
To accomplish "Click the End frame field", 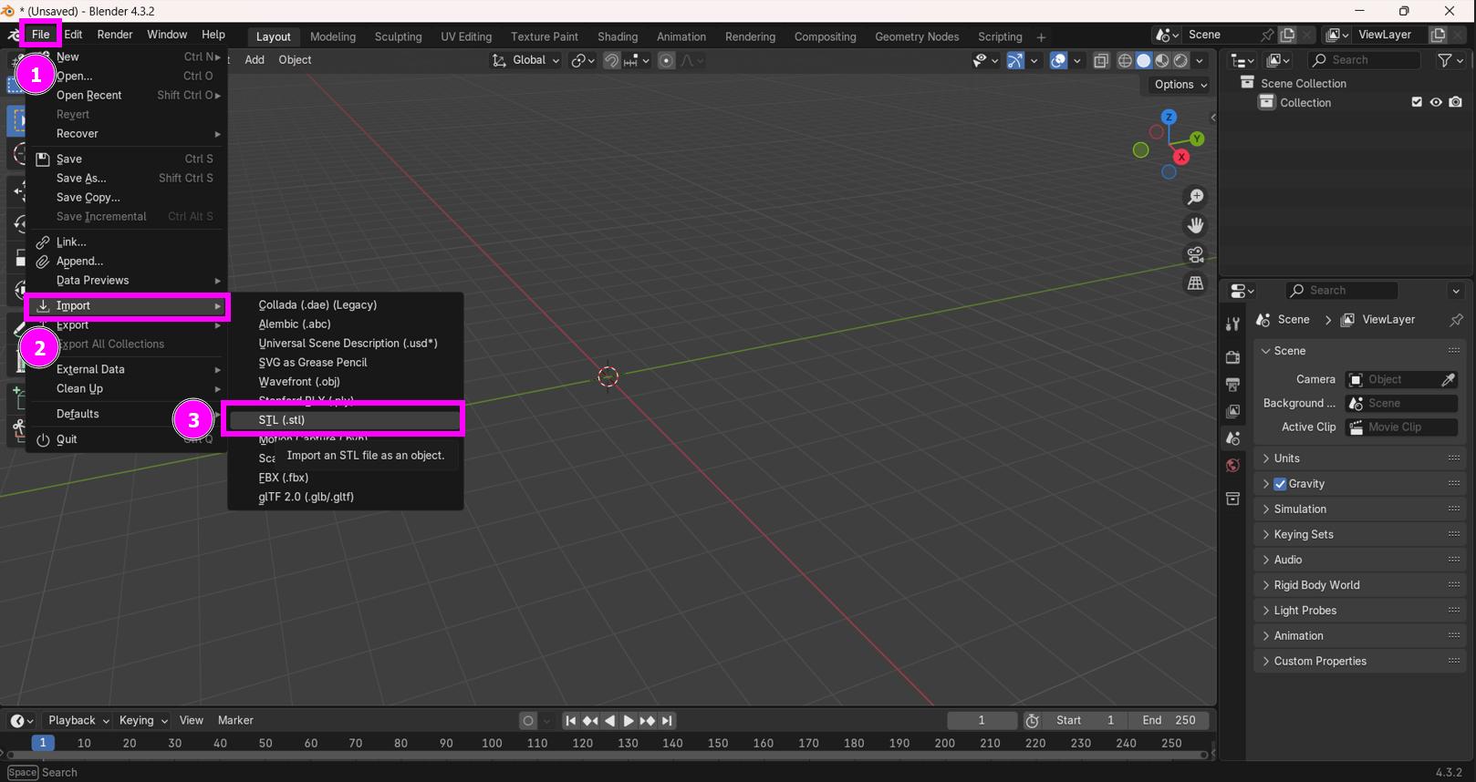I will click(1169, 720).
